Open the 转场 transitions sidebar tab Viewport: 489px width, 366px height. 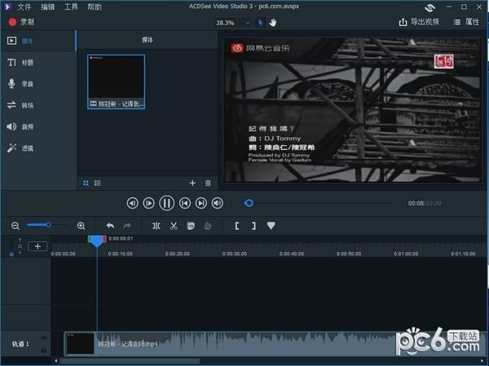coord(38,105)
